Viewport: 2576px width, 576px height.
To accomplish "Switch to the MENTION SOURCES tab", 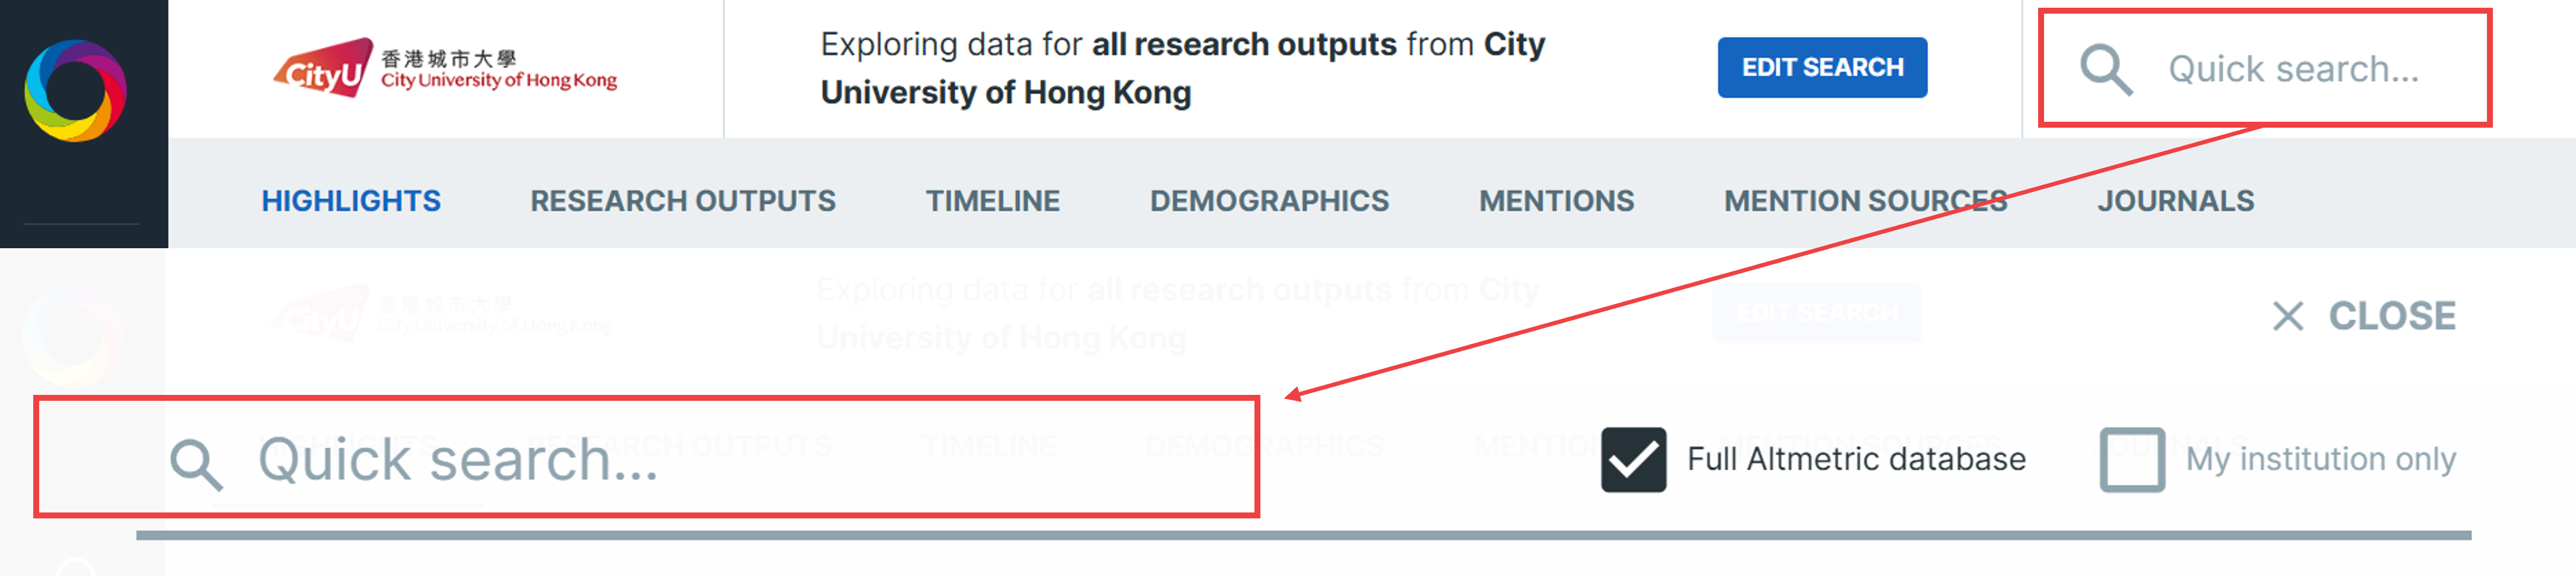I will 1864,201.
